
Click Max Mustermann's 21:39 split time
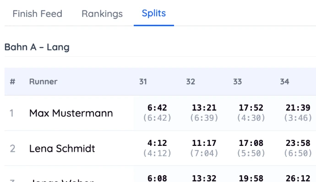(x=298, y=108)
